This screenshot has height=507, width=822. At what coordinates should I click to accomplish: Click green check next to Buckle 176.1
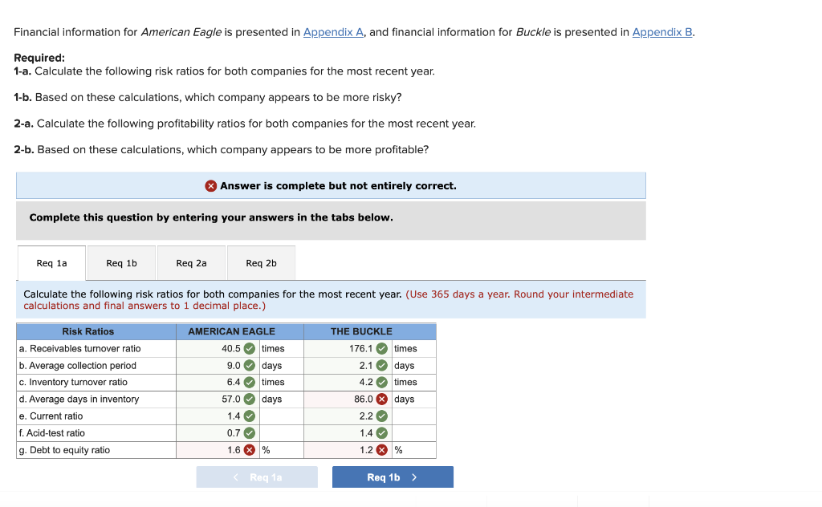[382, 349]
